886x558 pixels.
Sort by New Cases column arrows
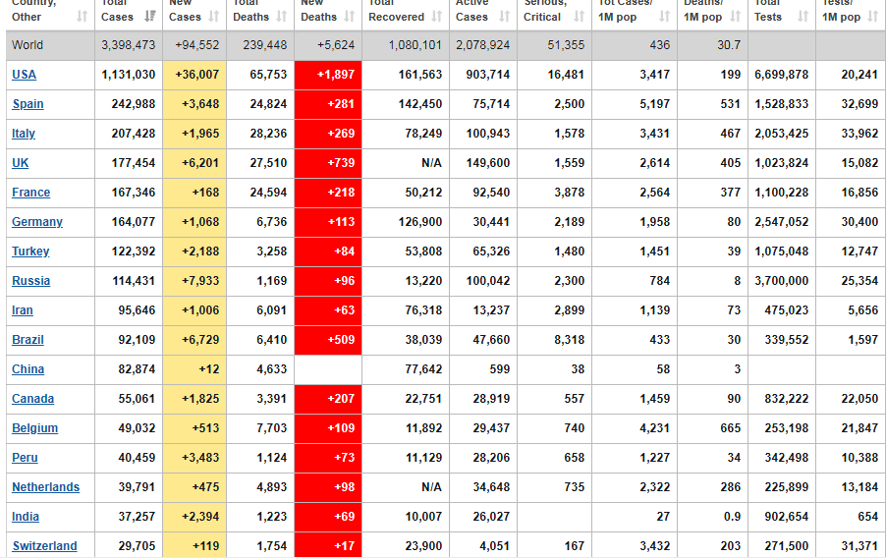tap(213, 17)
